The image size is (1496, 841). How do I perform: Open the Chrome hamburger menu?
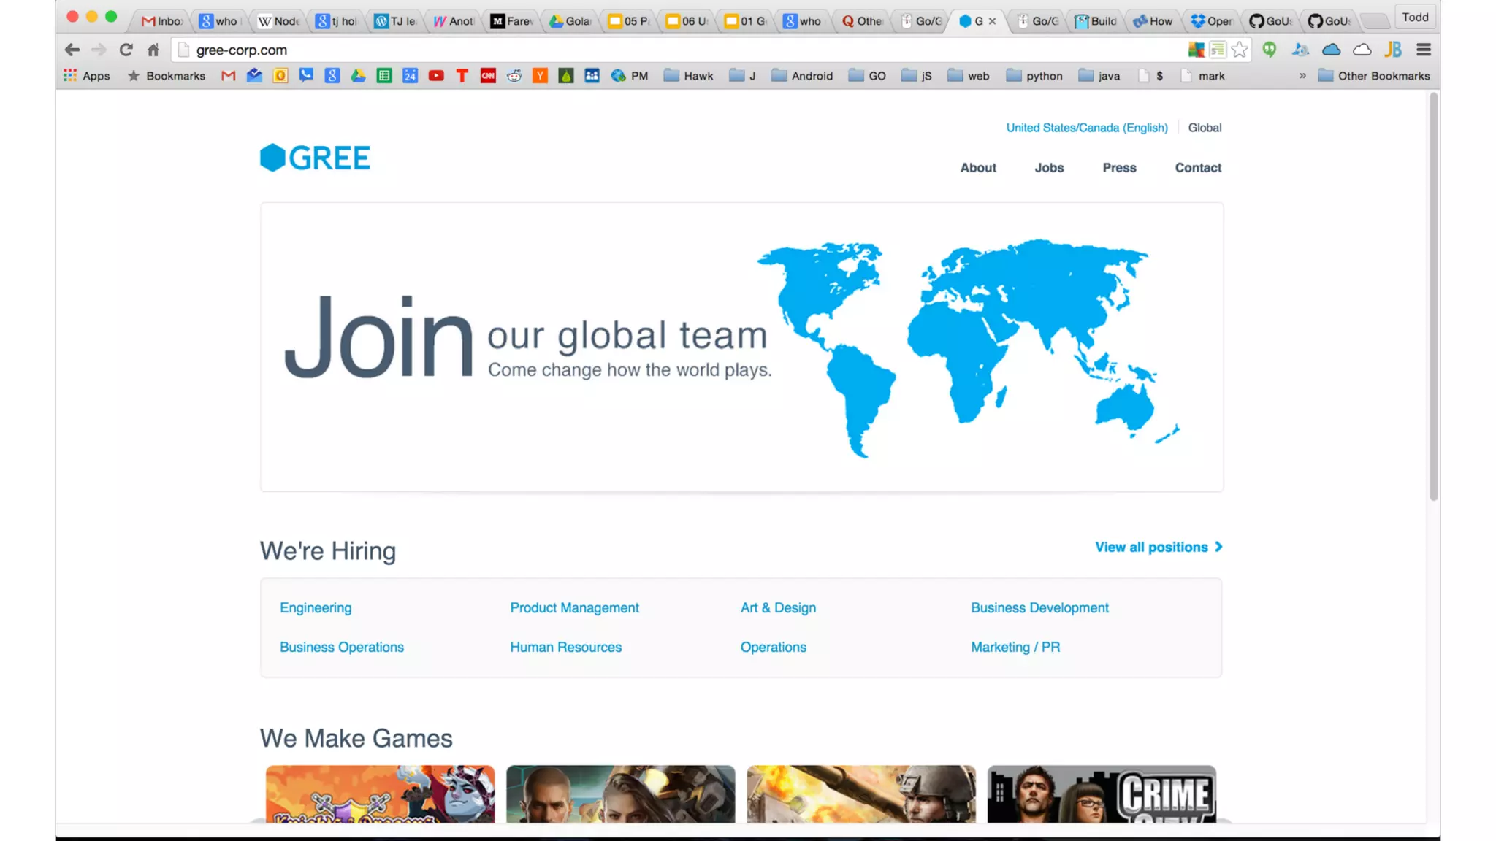[1423, 50]
